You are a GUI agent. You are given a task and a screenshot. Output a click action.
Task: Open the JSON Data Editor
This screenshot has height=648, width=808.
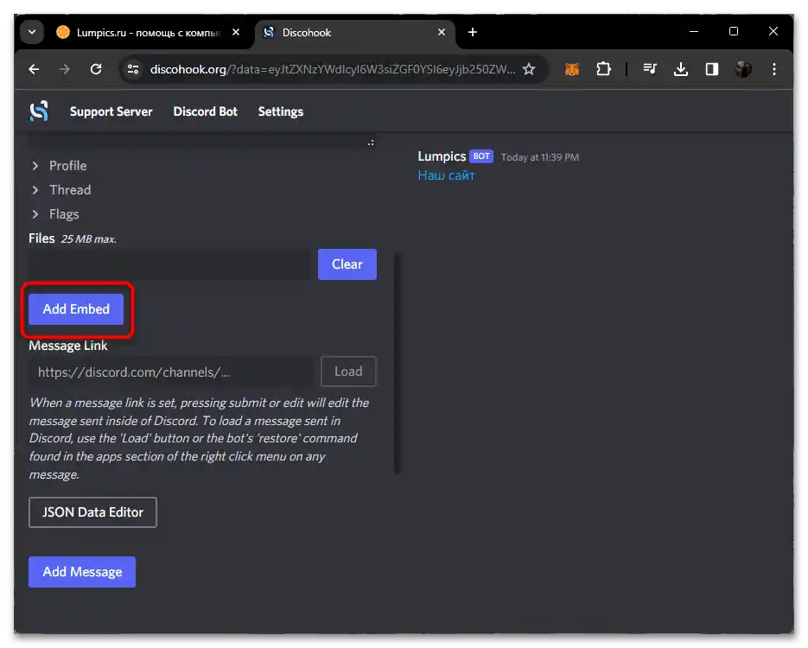92,512
